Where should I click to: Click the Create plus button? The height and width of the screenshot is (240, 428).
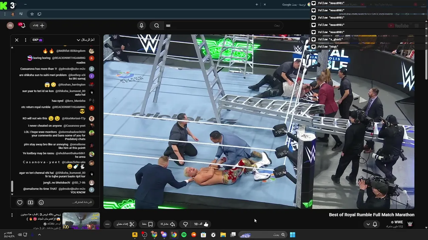pos(38,25)
